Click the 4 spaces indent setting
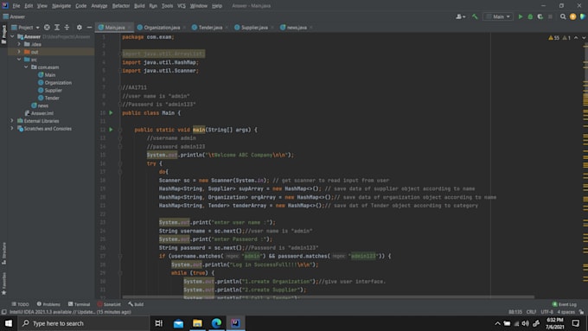 (x=566, y=312)
